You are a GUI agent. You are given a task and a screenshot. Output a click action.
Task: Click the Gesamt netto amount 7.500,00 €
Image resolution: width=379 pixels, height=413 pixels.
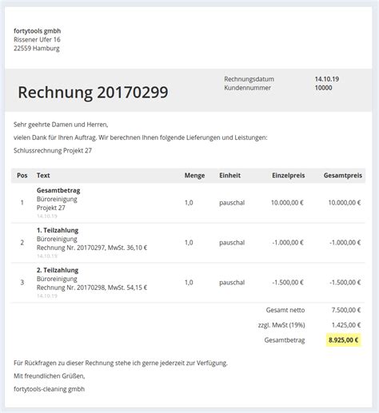point(346,310)
